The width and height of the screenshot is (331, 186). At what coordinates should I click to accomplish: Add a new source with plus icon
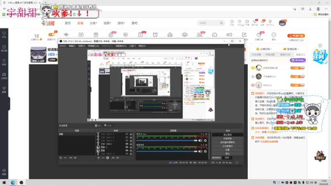[x=98, y=158]
